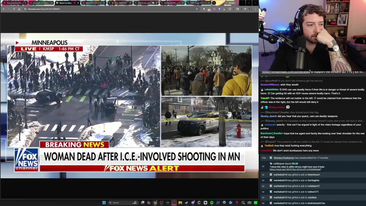Click chat username LetumVelox
The image size is (366, 206).
[x=271, y=90]
